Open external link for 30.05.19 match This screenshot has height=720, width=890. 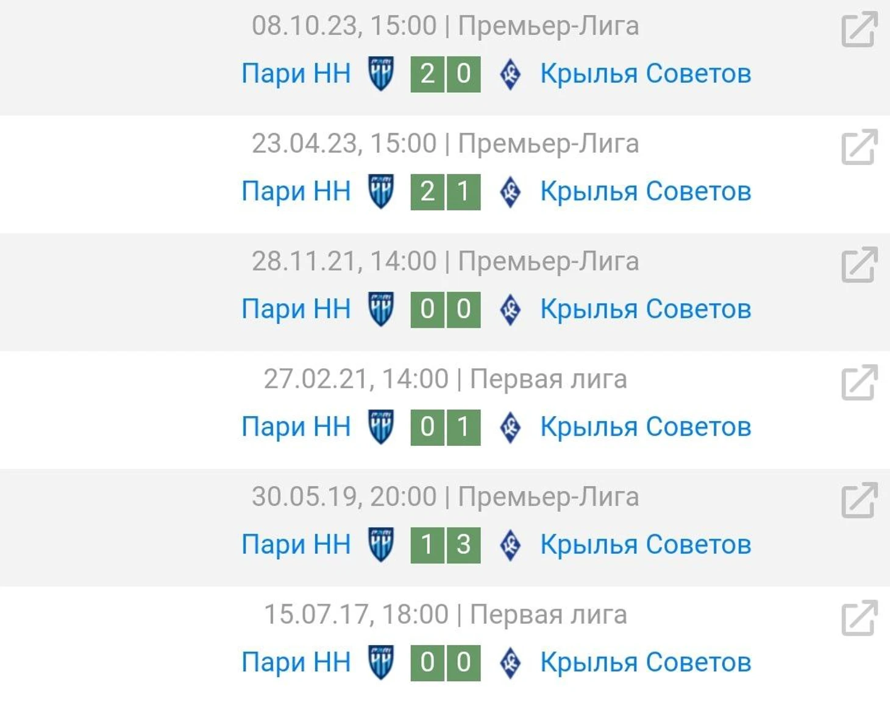[x=860, y=499]
